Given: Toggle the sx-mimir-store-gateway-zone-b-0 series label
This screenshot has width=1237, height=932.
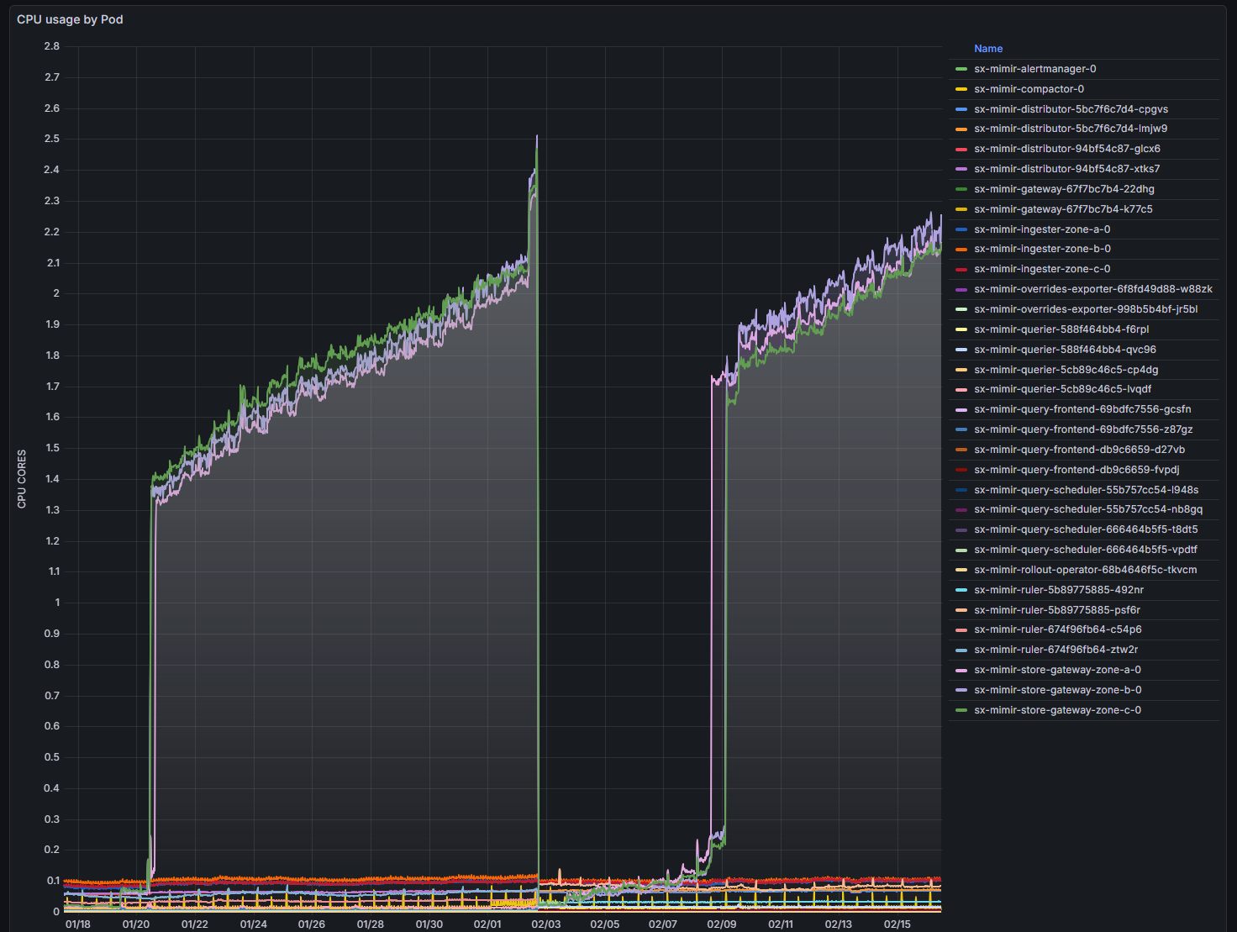Looking at the screenshot, I should point(1057,690).
